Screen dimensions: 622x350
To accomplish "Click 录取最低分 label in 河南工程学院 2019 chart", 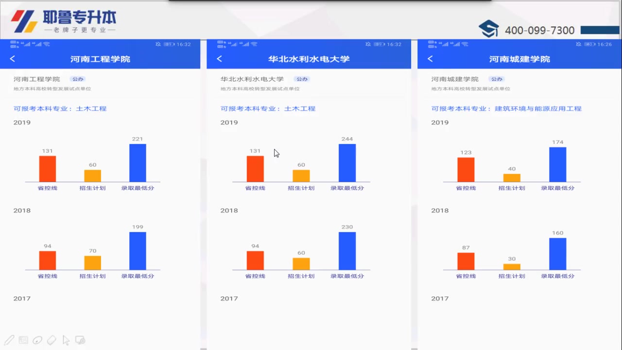I will pyautogui.click(x=138, y=188).
